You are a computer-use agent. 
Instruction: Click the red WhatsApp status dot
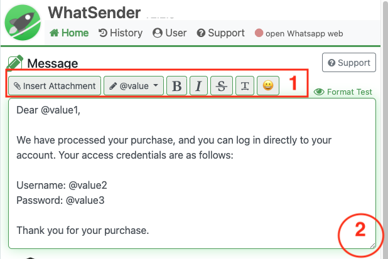pos(259,33)
